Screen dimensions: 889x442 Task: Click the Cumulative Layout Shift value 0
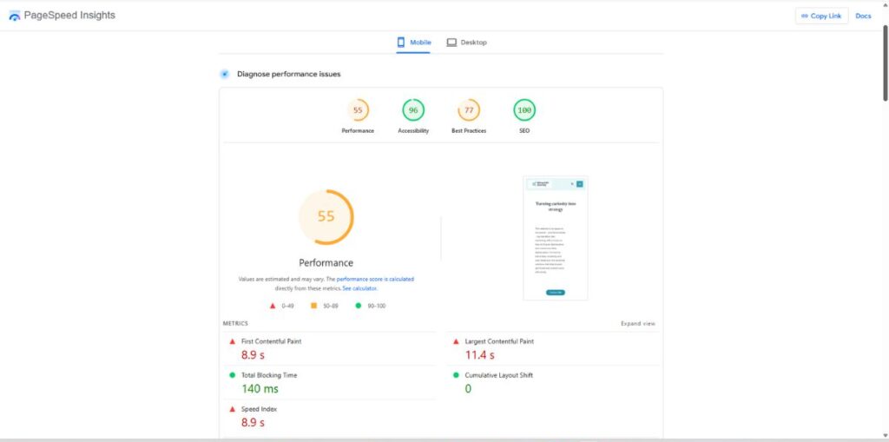(468, 389)
